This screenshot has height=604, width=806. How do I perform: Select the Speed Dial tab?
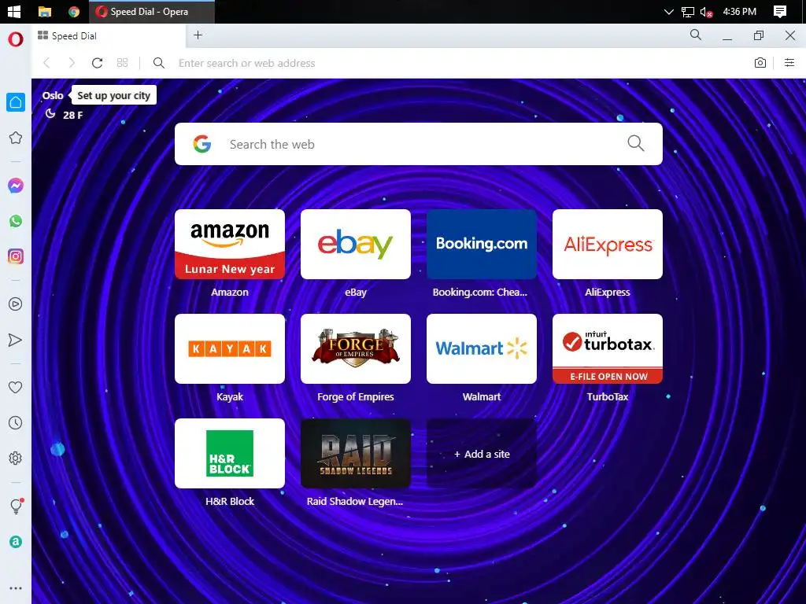pos(109,36)
